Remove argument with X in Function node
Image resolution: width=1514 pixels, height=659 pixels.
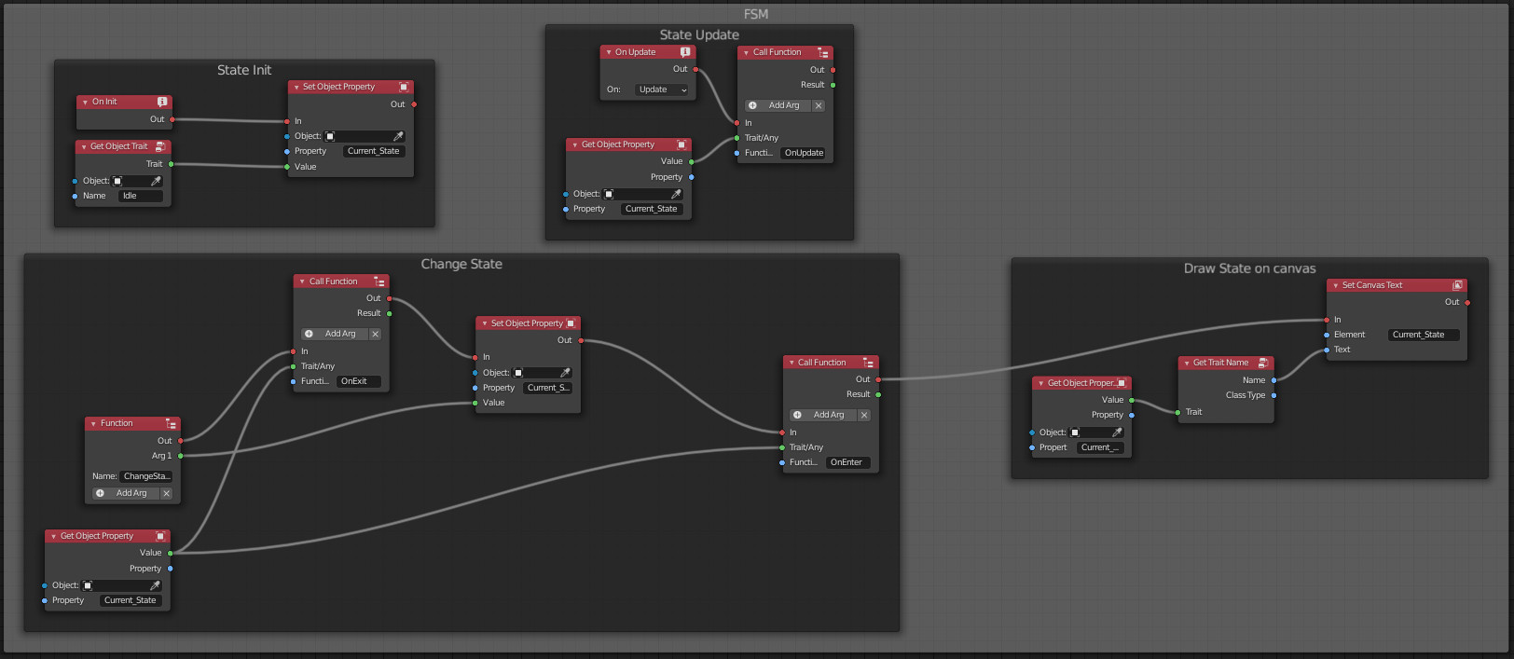point(166,493)
